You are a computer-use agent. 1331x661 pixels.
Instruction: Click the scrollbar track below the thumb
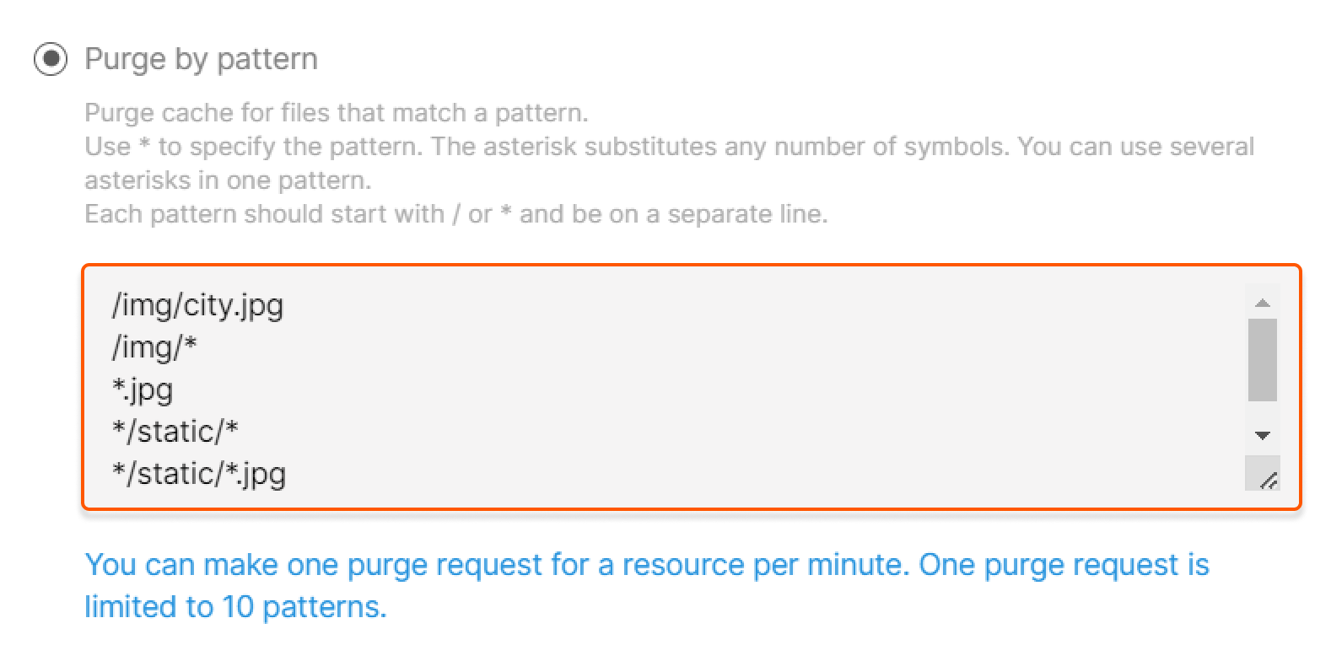pos(1262,413)
